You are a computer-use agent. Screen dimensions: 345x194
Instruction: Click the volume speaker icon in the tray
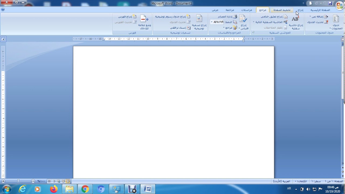(308, 189)
